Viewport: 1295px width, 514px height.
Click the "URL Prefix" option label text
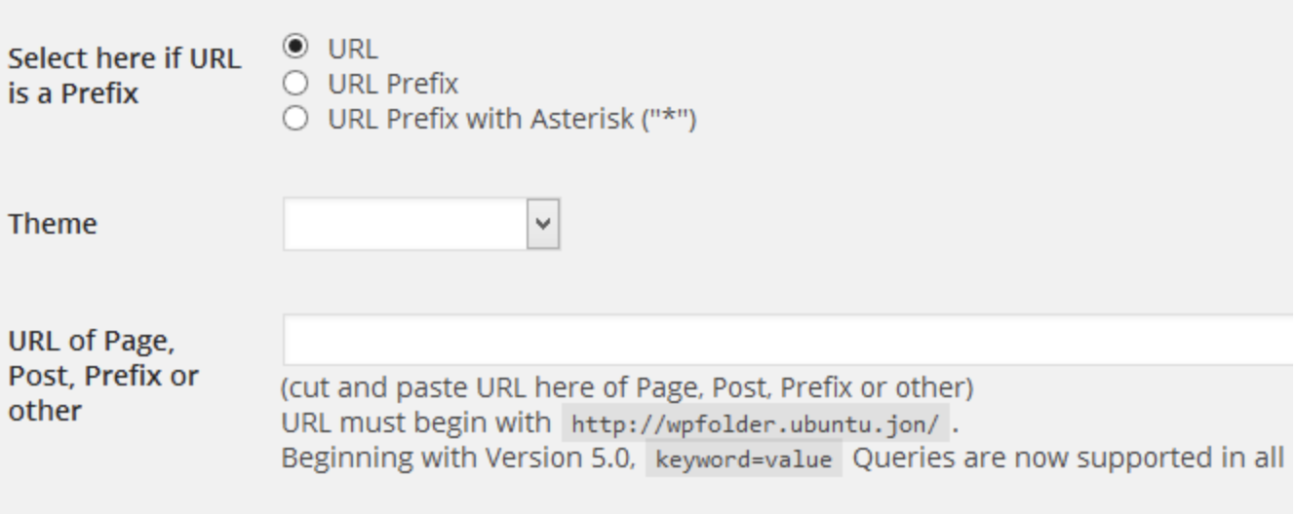(392, 84)
